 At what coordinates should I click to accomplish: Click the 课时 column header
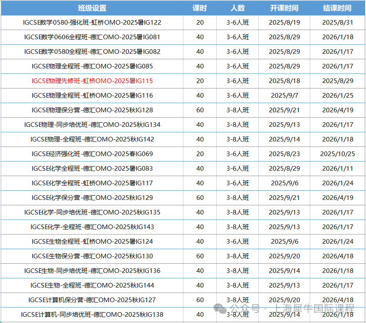point(200,8)
